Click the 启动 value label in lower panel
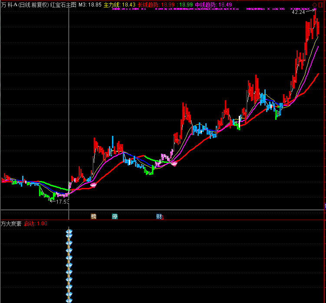326x303 pixels. click(36, 224)
